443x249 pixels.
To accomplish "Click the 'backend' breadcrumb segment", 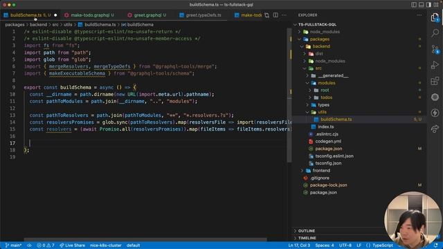I will pyautogui.click(x=38, y=25).
